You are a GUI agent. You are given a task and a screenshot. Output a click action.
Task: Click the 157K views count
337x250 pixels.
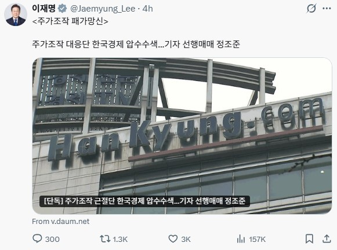click(x=258, y=239)
